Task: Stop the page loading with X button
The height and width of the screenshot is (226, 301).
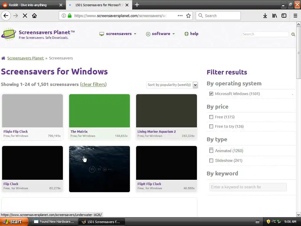Action: click(25, 16)
